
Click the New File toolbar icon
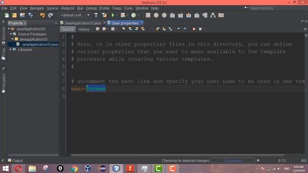(6, 15)
